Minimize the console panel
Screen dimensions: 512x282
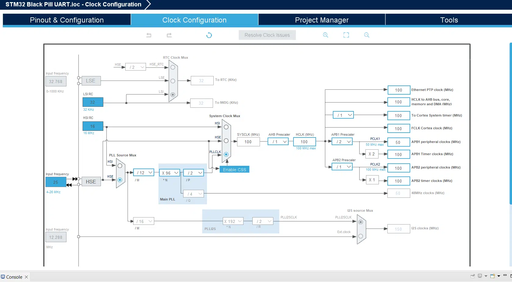[505, 275]
